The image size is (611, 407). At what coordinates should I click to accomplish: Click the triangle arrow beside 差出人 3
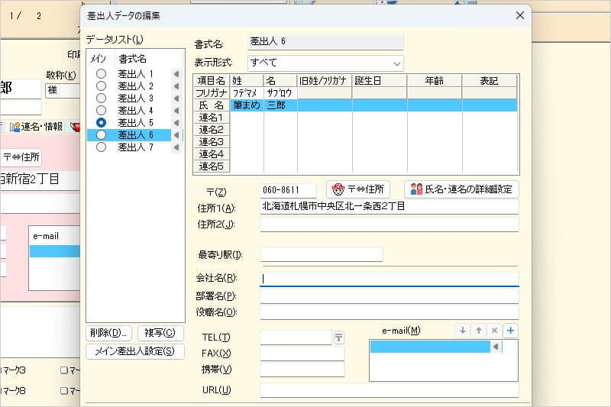click(176, 99)
